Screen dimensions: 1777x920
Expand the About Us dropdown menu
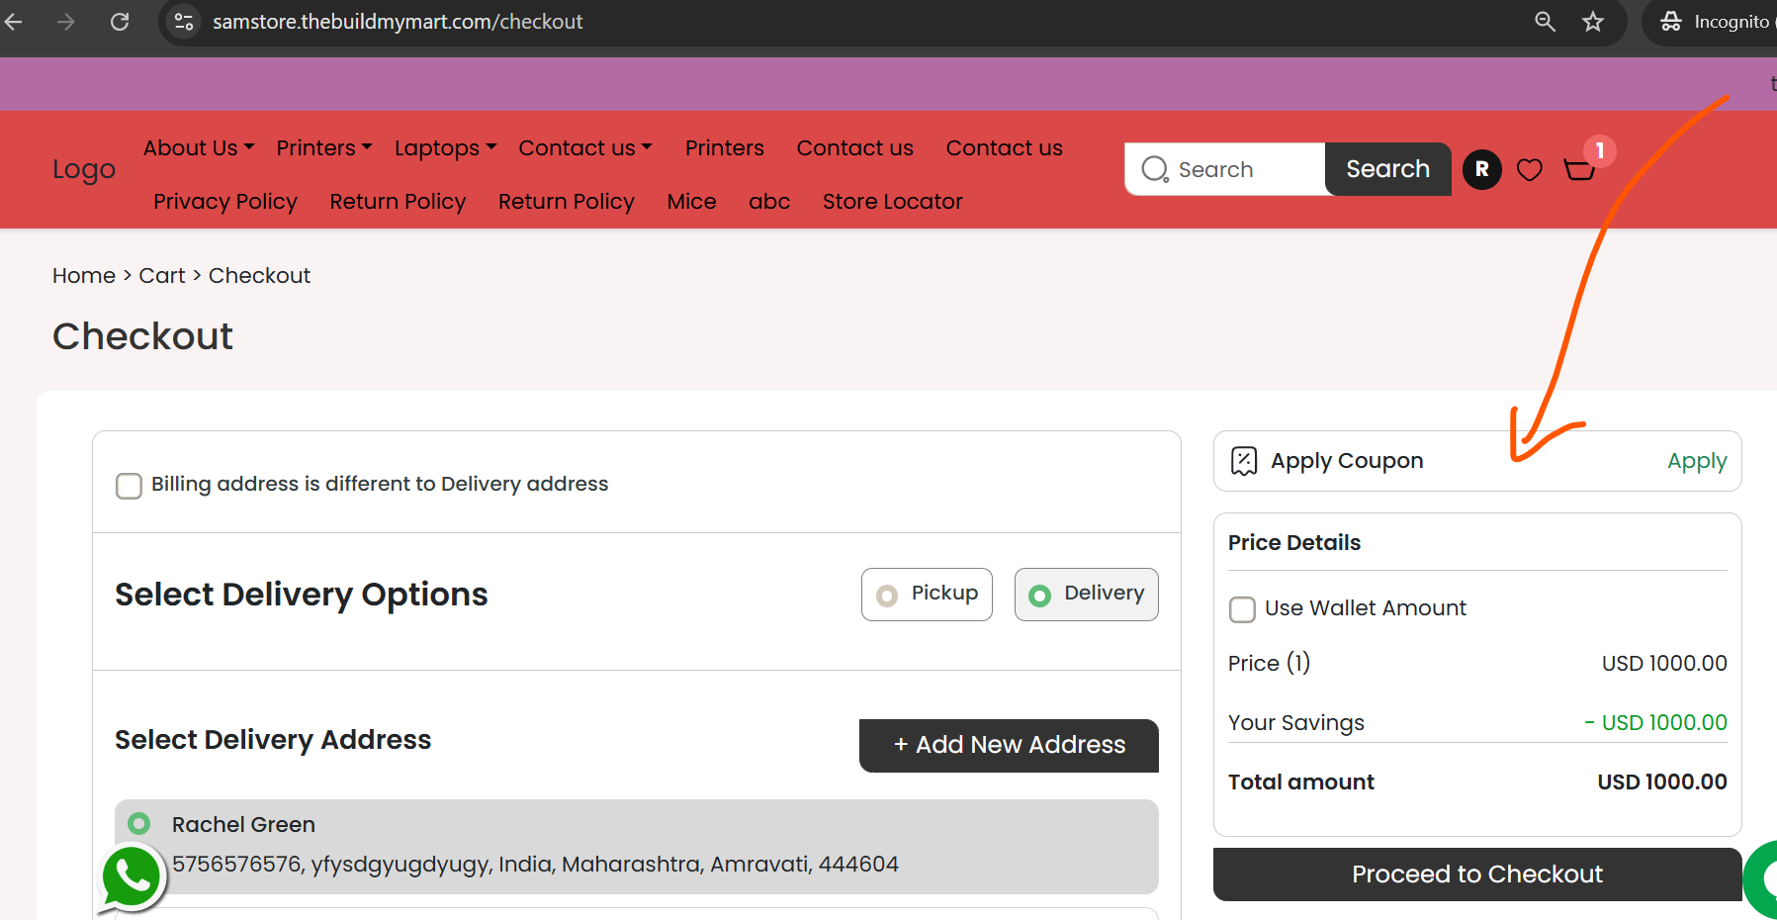[199, 148]
